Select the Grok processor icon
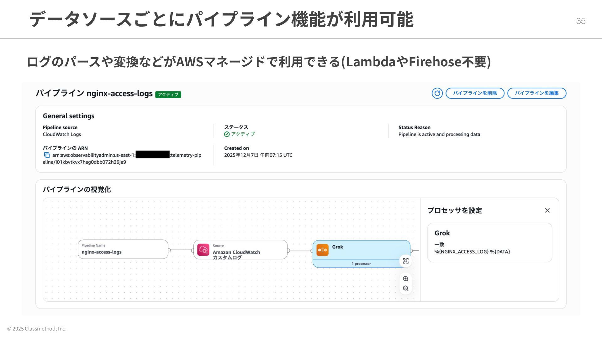The image size is (602, 338). (x=322, y=250)
